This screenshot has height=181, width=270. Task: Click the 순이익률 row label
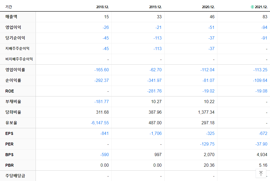13,80
